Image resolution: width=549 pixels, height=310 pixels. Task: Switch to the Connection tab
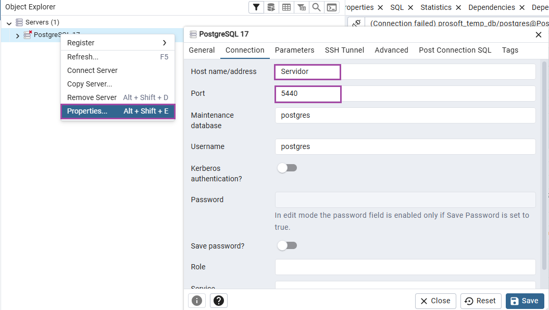pyautogui.click(x=245, y=50)
